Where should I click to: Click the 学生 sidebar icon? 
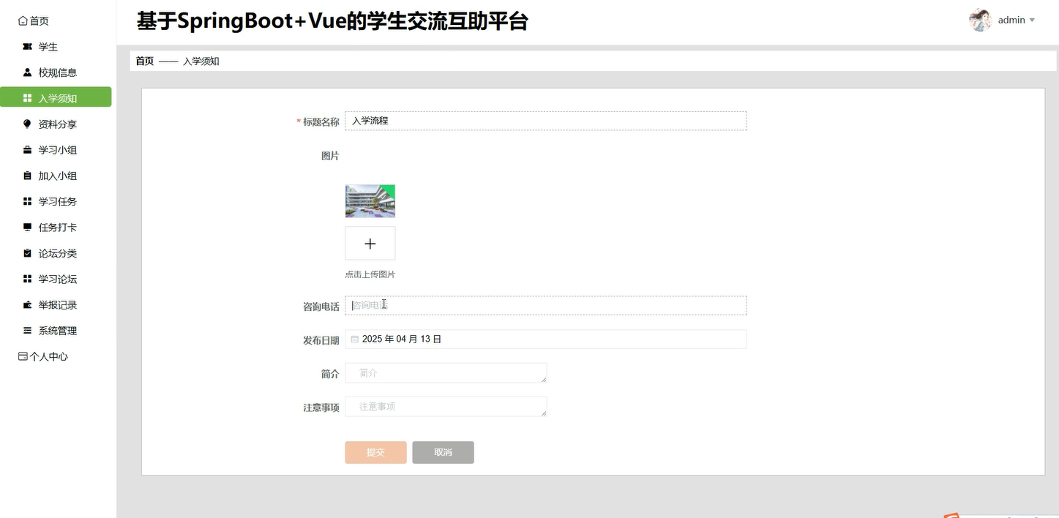pos(28,47)
